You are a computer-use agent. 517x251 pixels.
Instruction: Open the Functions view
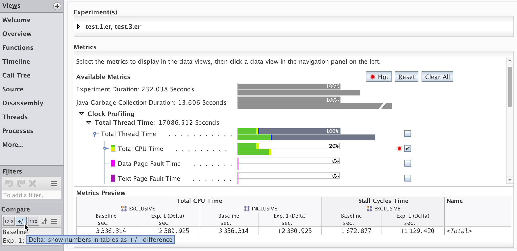pyautogui.click(x=18, y=47)
